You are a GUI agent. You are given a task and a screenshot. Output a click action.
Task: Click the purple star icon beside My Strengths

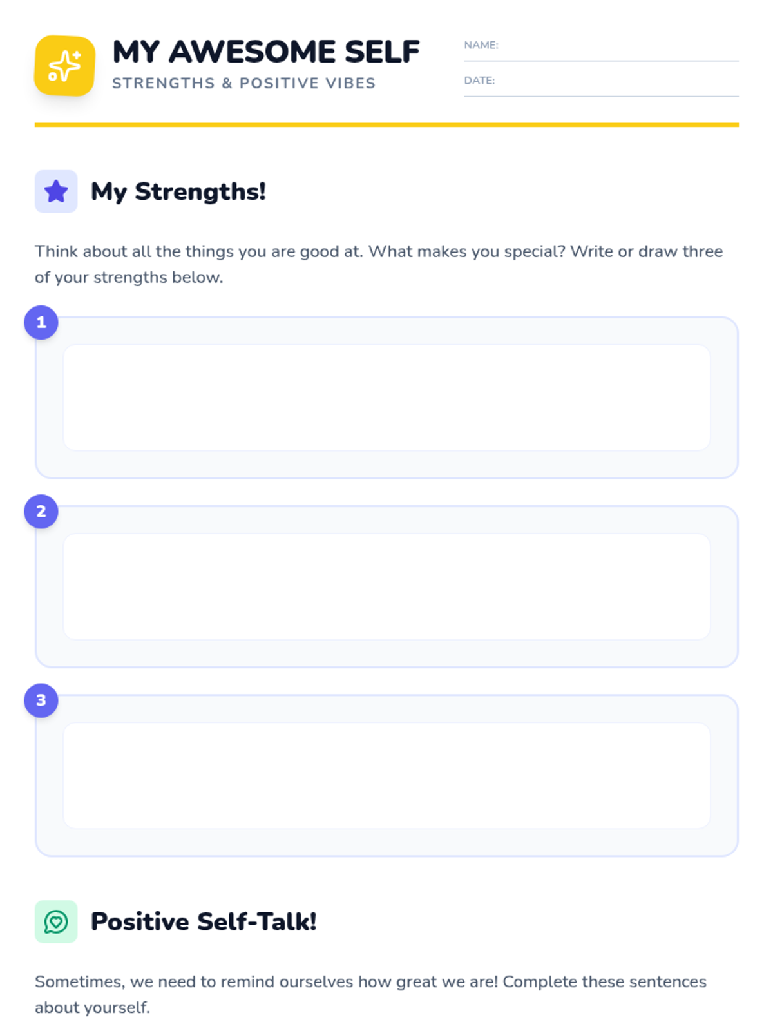(x=56, y=191)
